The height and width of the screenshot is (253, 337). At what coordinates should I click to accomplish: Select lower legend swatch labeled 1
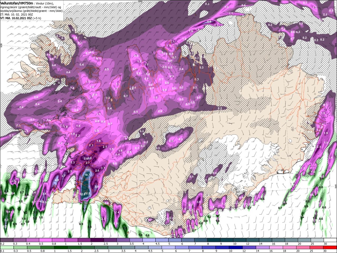click(61, 247)
